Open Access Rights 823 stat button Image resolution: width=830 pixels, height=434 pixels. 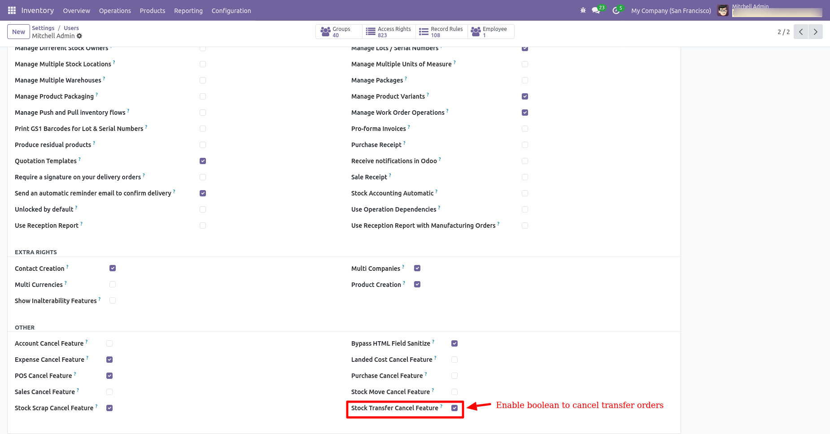coord(389,32)
